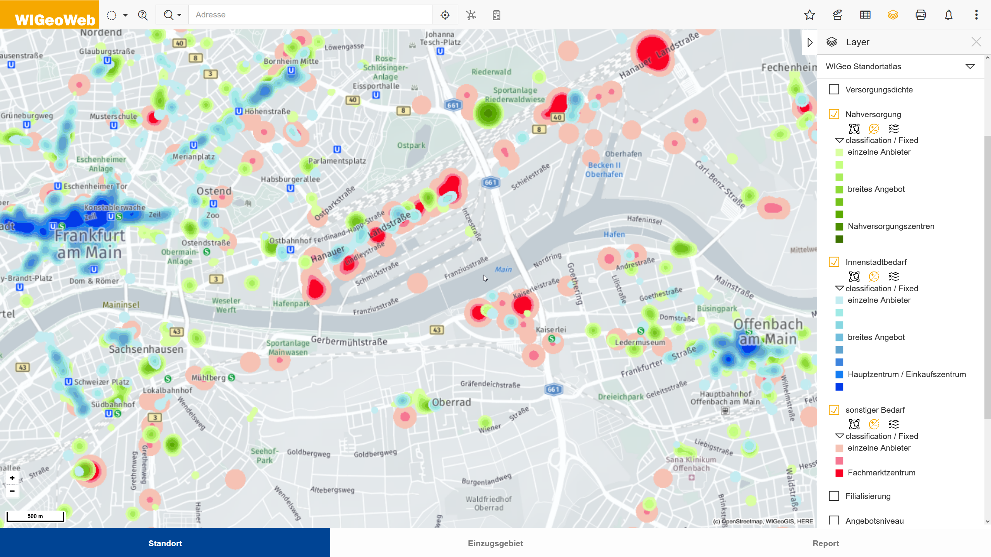This screenshot has height=557, width=991.
Task: Click the red Fachmarktzentrum color swatch
Action: [x=839, y=473]
